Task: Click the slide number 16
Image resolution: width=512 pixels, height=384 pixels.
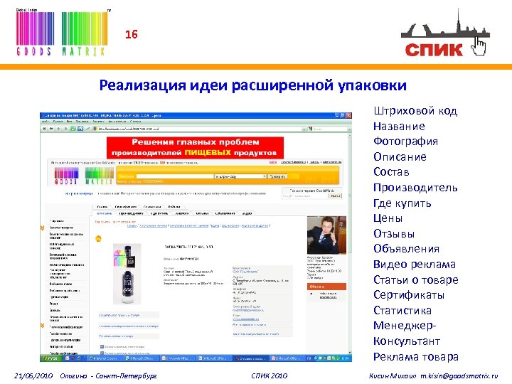Action: 132,34
